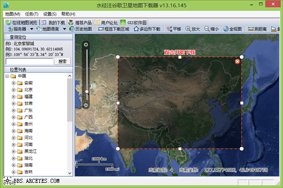Open the 服务器 server dropdown arrow

coord(32,29)
